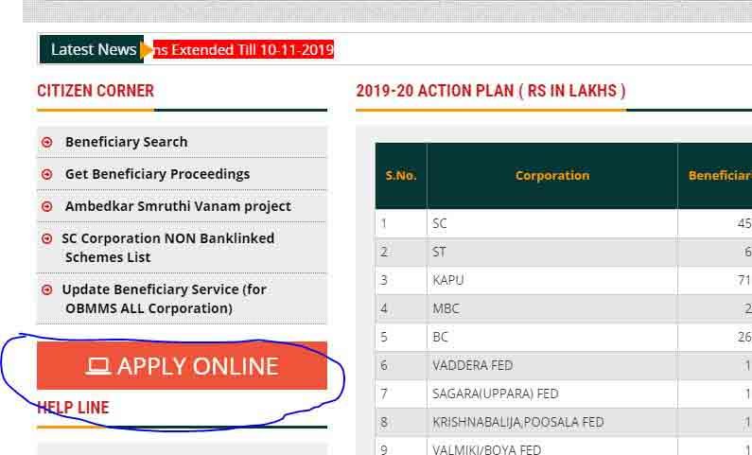Select the SC corporation cell

tap(552, 223)
